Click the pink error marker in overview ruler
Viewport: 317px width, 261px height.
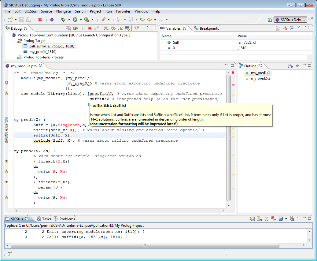pos(233,85)
